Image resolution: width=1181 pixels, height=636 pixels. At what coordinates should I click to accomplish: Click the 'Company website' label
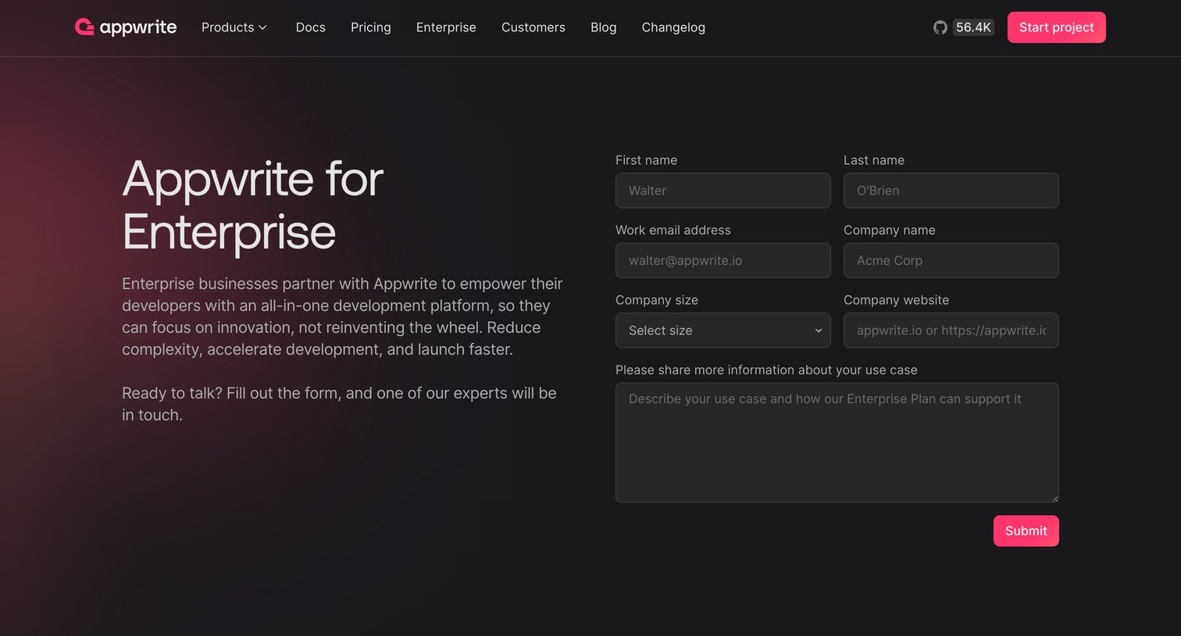click(896, 300)
